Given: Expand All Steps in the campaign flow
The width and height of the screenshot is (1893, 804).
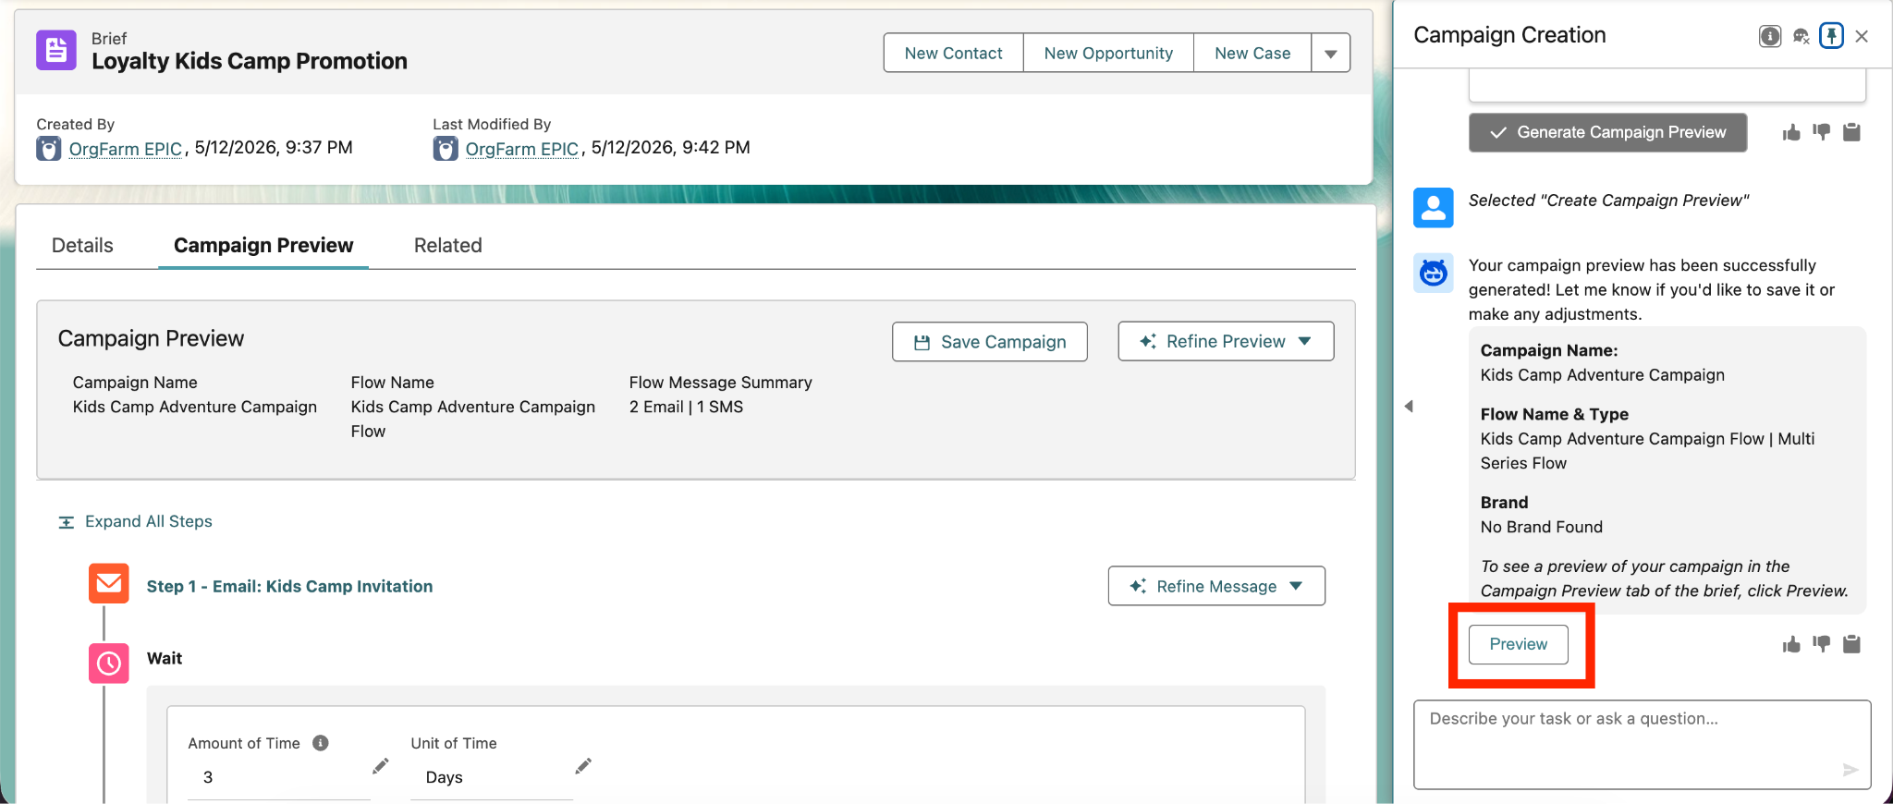Looking at the screenshot, I should 136,522.
